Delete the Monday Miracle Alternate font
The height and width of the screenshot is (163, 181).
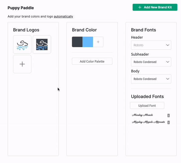click(x=169, y=122)
